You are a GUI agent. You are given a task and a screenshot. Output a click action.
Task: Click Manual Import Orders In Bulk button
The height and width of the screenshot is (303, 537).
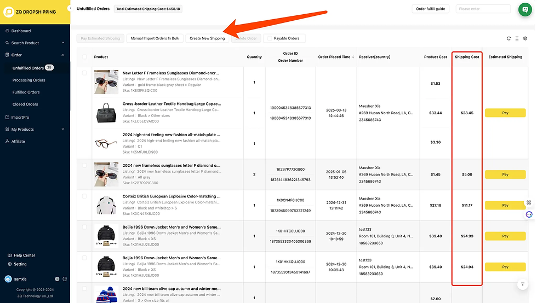pyautogui.click(x=155, y=38)
